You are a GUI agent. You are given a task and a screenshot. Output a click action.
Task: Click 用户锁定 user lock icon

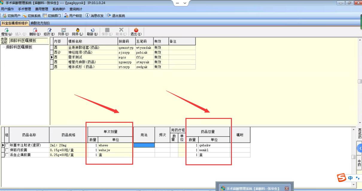coord(66,16)
